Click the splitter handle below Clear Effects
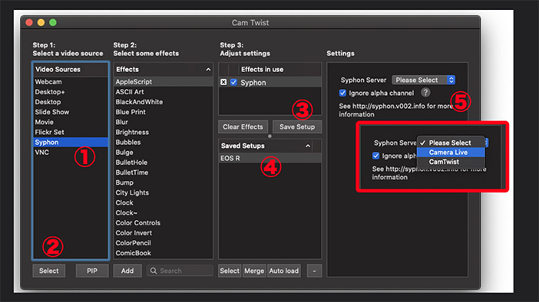Screen dimensions: 539x302 pyautogui.click(x=269, y=136)
